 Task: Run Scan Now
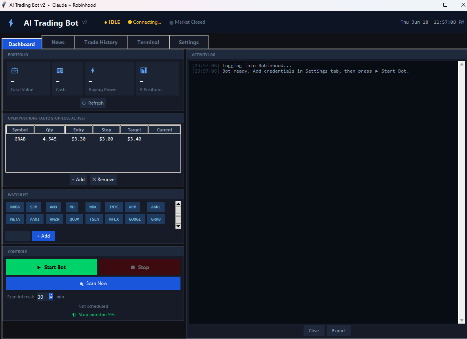pyautogui.click(x=93, y=283)
